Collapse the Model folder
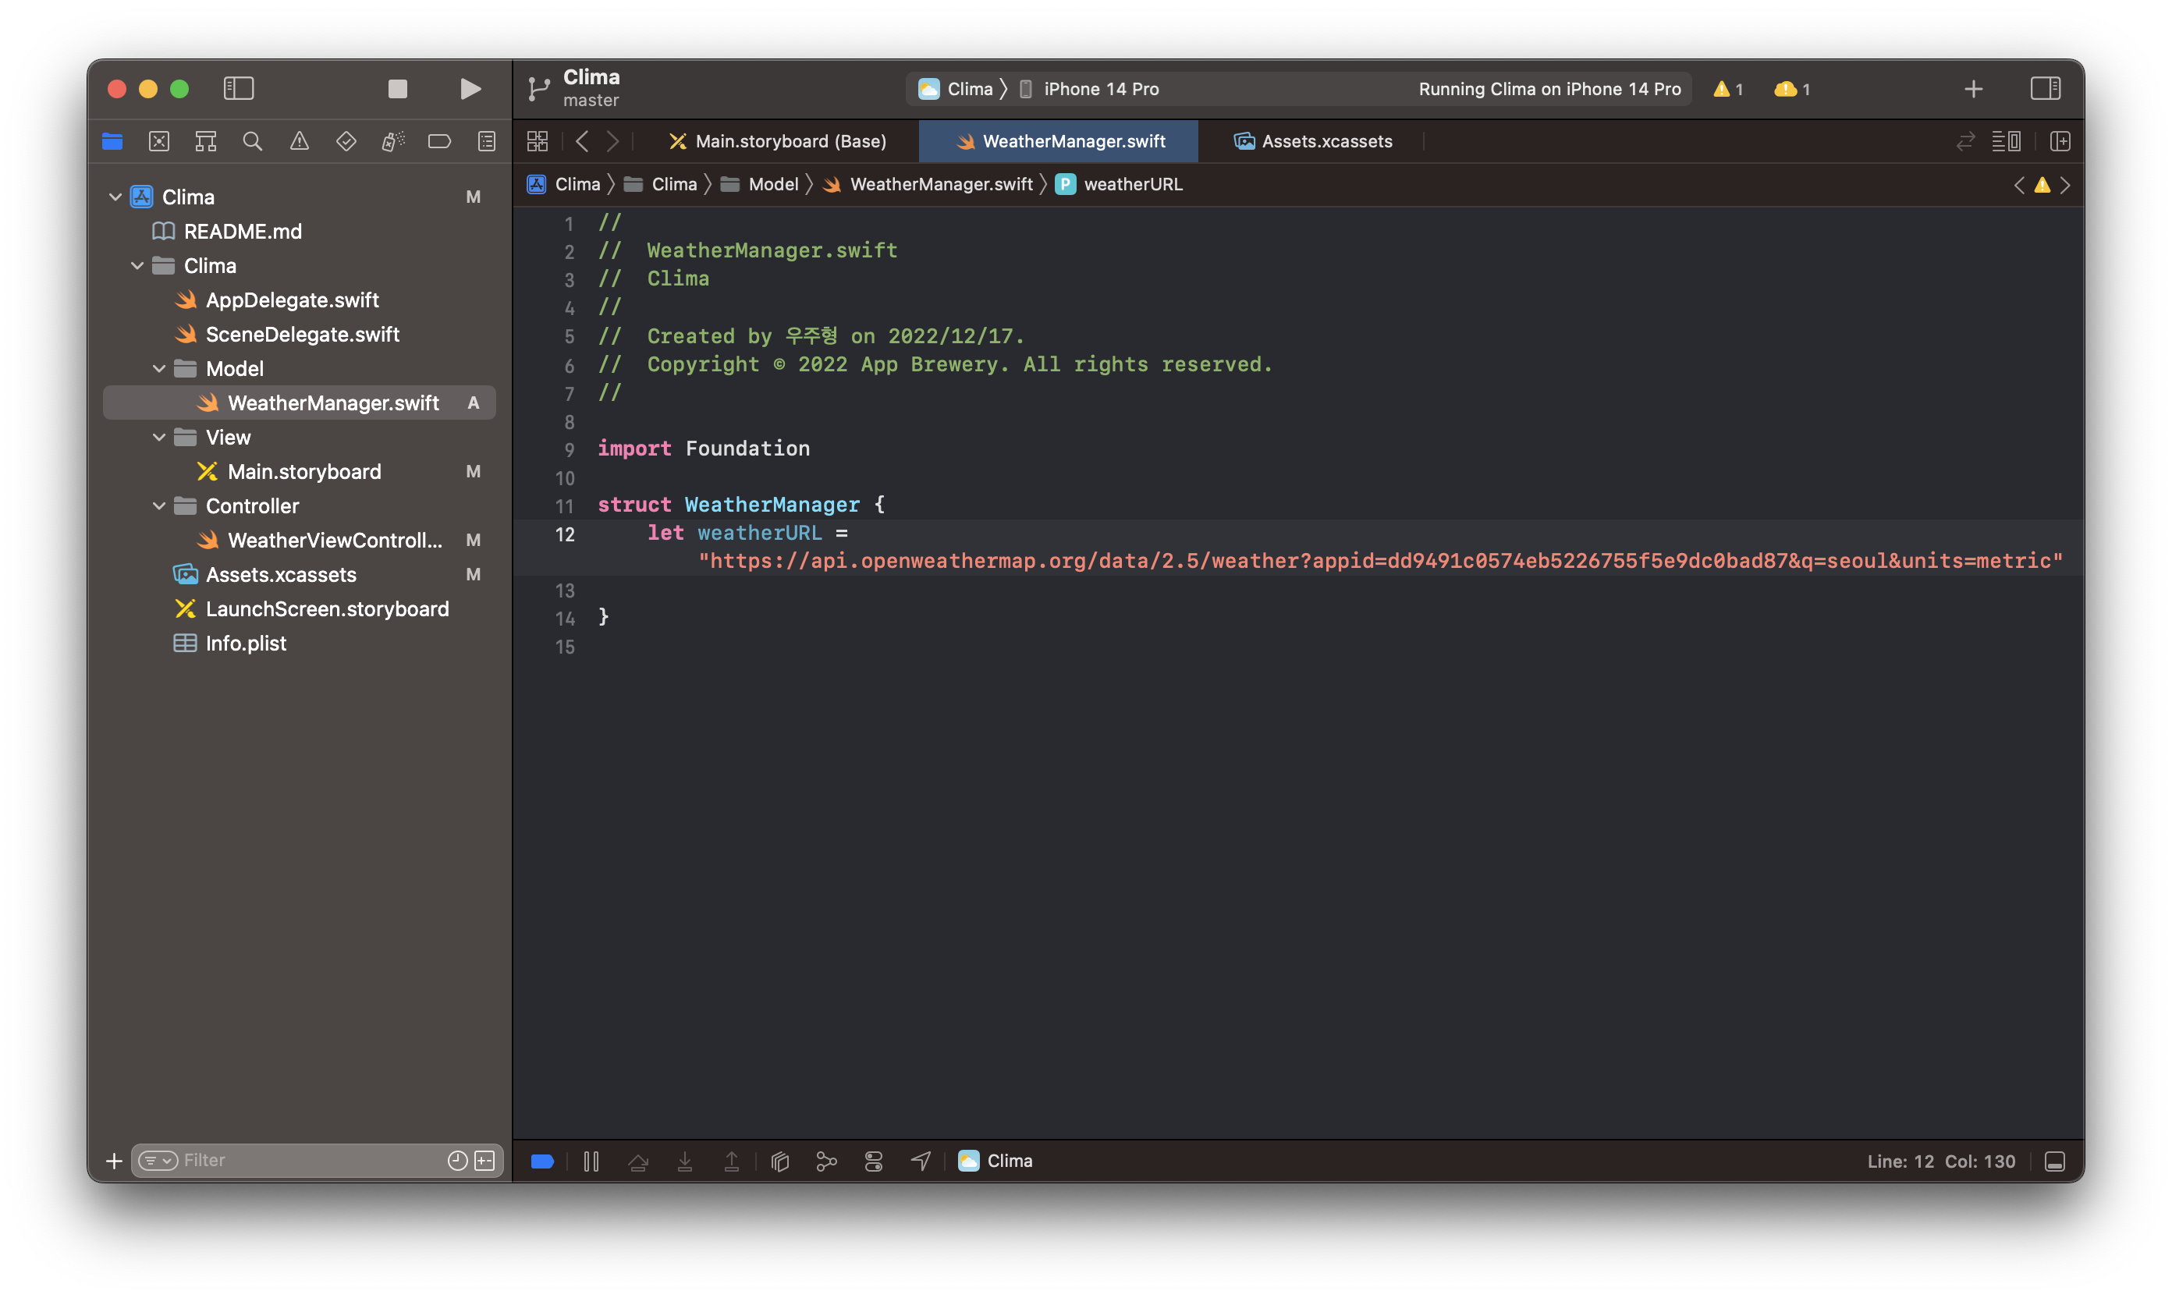This screenshot has width=2172, height=1298. (159, 368)
